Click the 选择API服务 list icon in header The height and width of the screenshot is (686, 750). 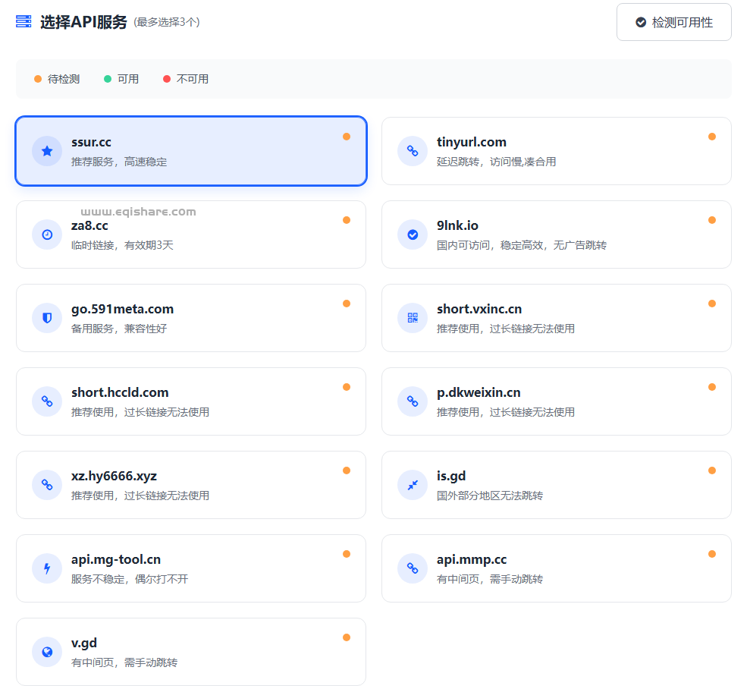pyautogui.click(x=24, y=21)
